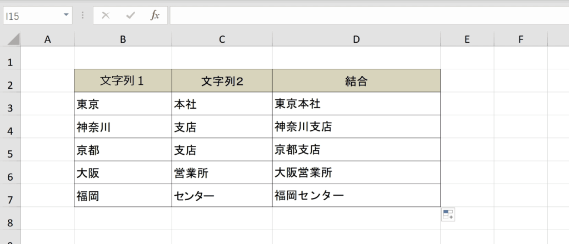Open the Auto Fill Options icon

pos(448,214)
